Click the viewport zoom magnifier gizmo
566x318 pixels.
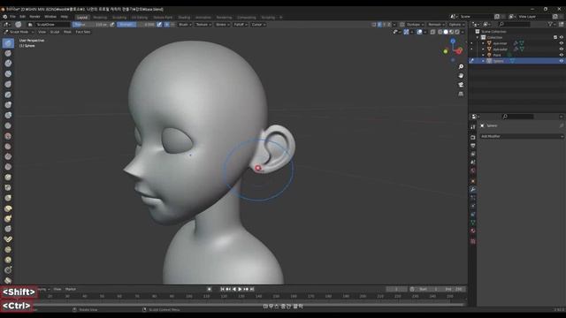pyautogui.click(x=461, y=67)
